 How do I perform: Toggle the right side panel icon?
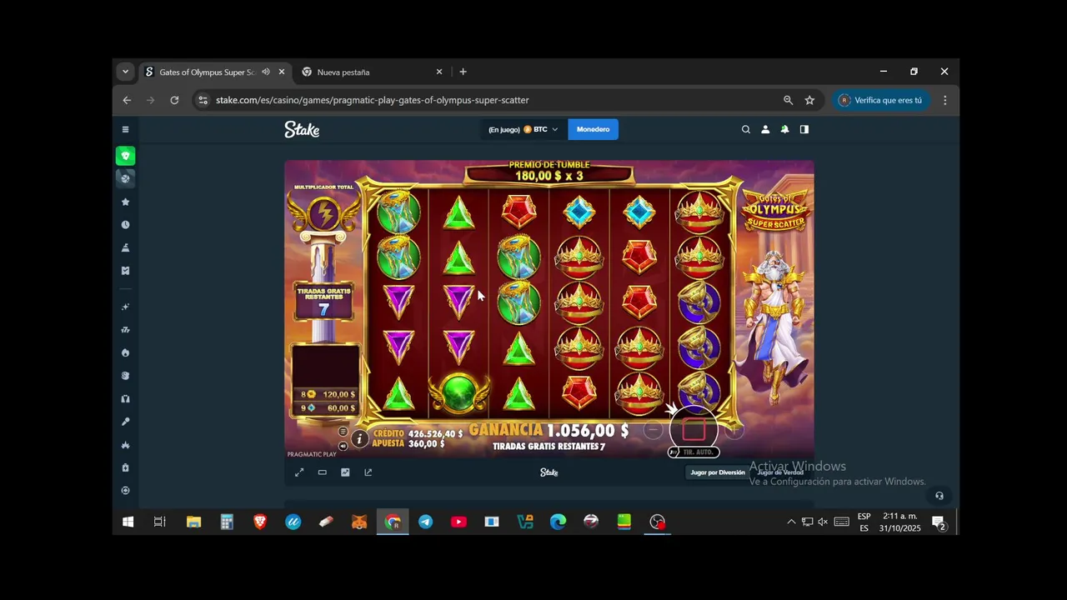804,129
